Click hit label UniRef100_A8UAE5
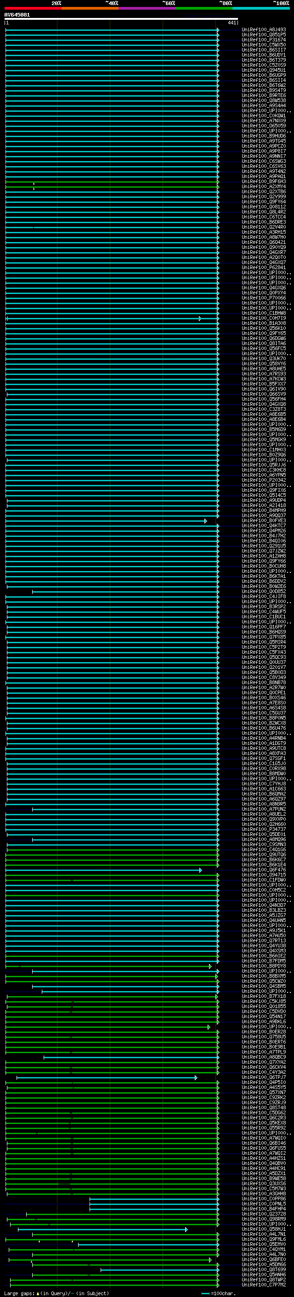This screenshot has width=294, height=1297. point(264,369)
